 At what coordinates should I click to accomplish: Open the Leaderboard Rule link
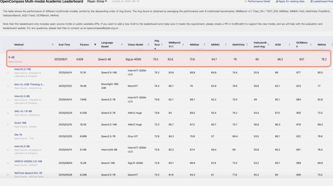click(x=322, y=2)
